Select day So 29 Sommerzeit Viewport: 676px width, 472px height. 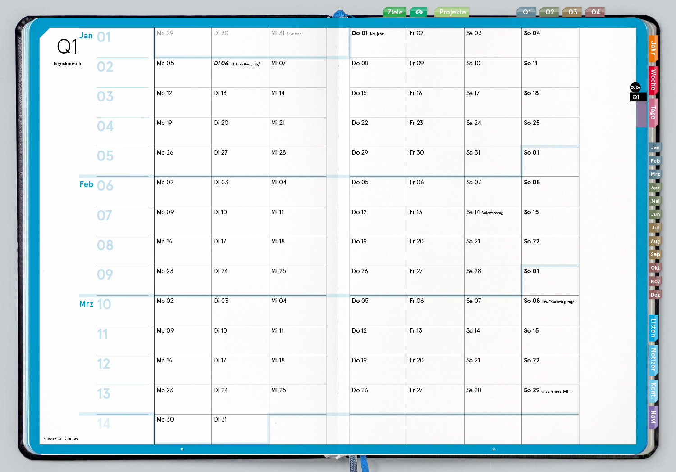[x=550, y=399]
